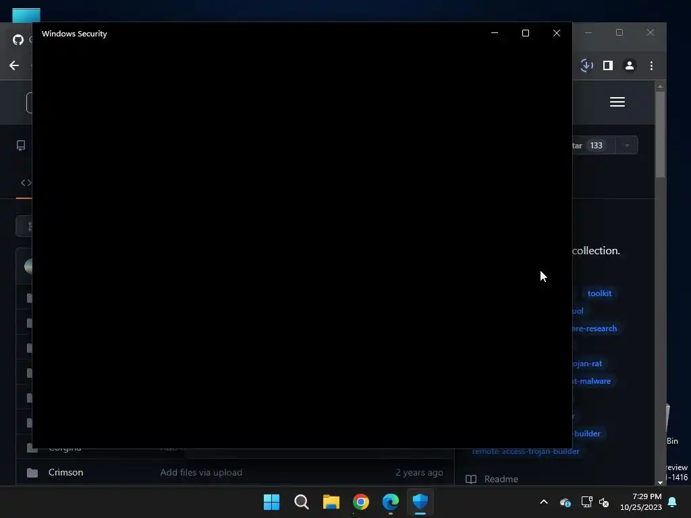Click the '2 years ago' timestamp on Crimson
The height and width of the screenshot is (518, 691).
[x=419, y=472]
